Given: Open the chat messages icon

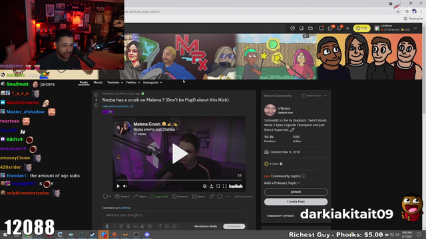Looking at the screenshot, I should pos(330,28).
